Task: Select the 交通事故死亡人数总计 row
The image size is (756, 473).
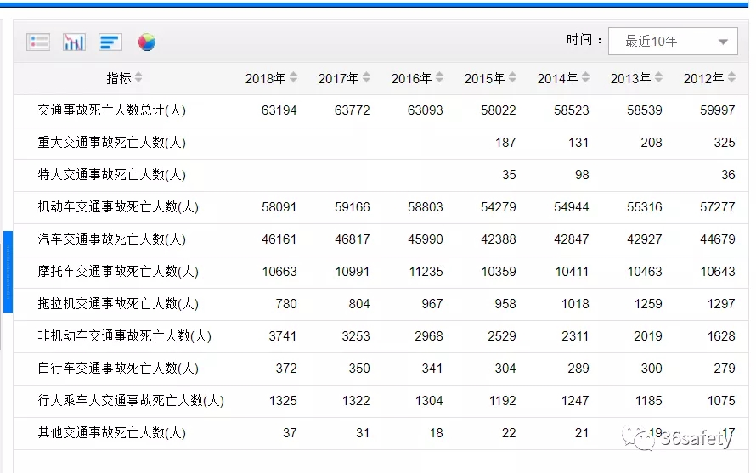Action: click(381, 110)
